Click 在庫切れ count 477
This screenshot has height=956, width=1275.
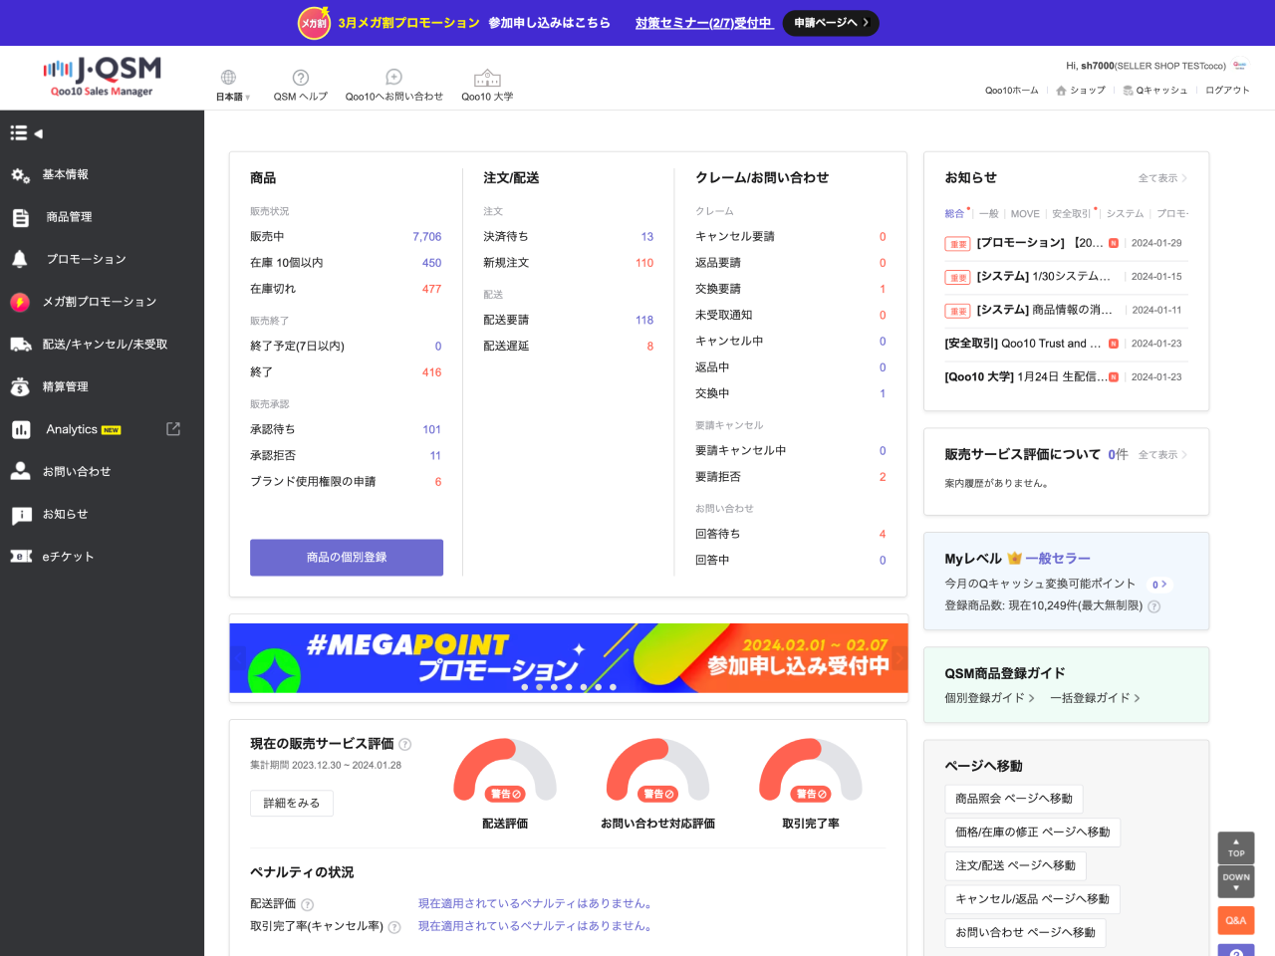point(431,289)
